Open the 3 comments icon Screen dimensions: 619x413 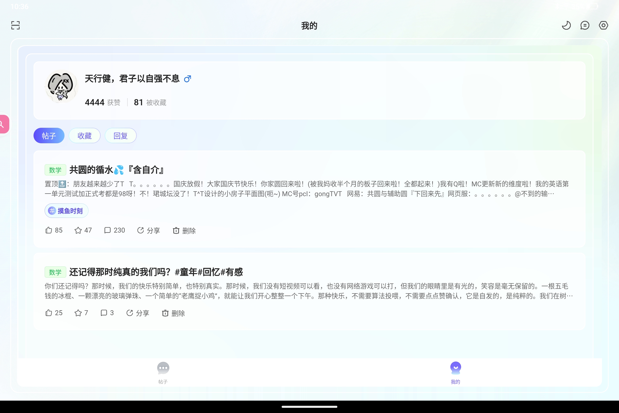coord(107,313)
